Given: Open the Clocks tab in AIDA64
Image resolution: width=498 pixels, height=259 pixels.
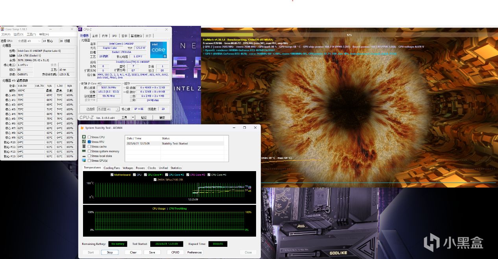Looking at the screenshot, I should tap(152, 168).
